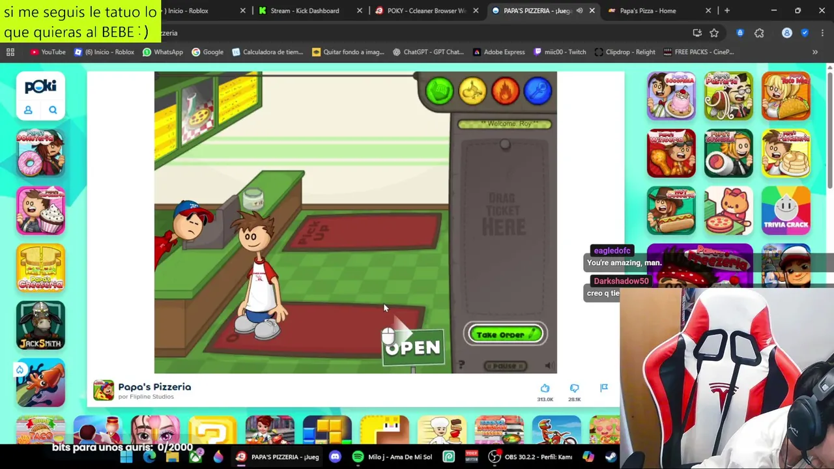The height and width of the screenshot is (469, 834).
Task: Open Steam from the taskbar
Action: pos(611,457)
